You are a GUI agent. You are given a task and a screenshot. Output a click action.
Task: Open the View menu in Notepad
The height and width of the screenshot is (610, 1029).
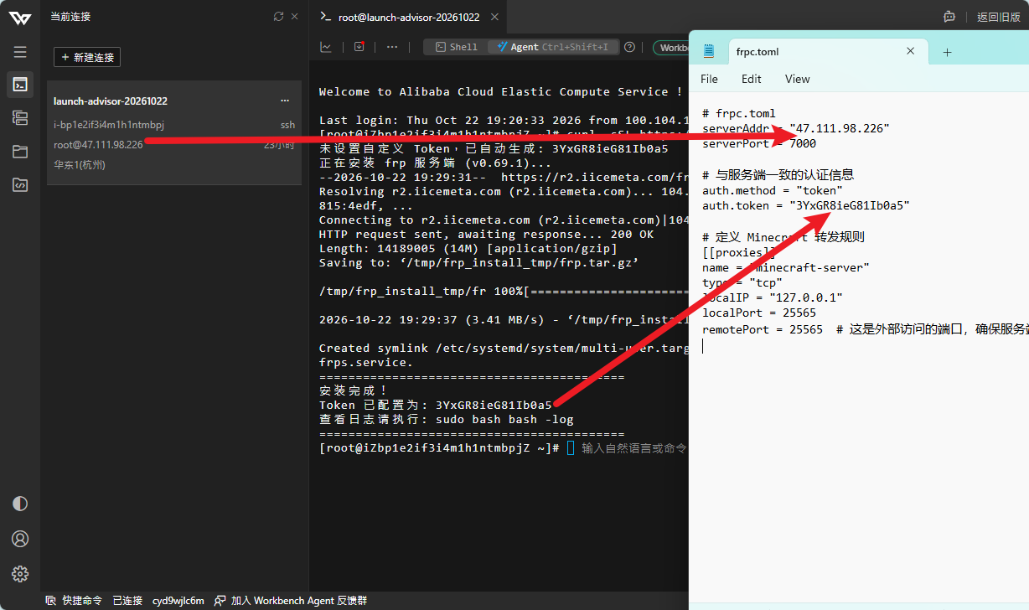798,79
